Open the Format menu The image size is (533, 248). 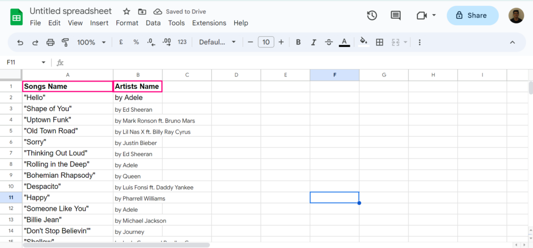[127, 23]
